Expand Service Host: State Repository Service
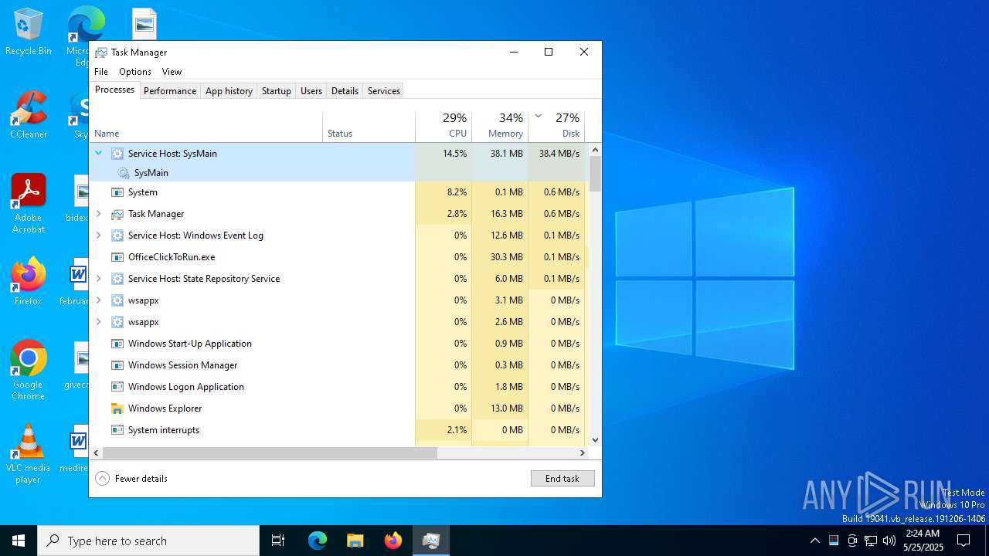This screenshot has width=989, height=556. [x=99, y=279]
